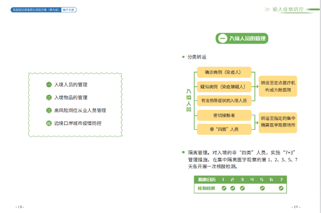Click the 隔离日历 table header cell
Screen dimensions: 321x213
[206, 179]
